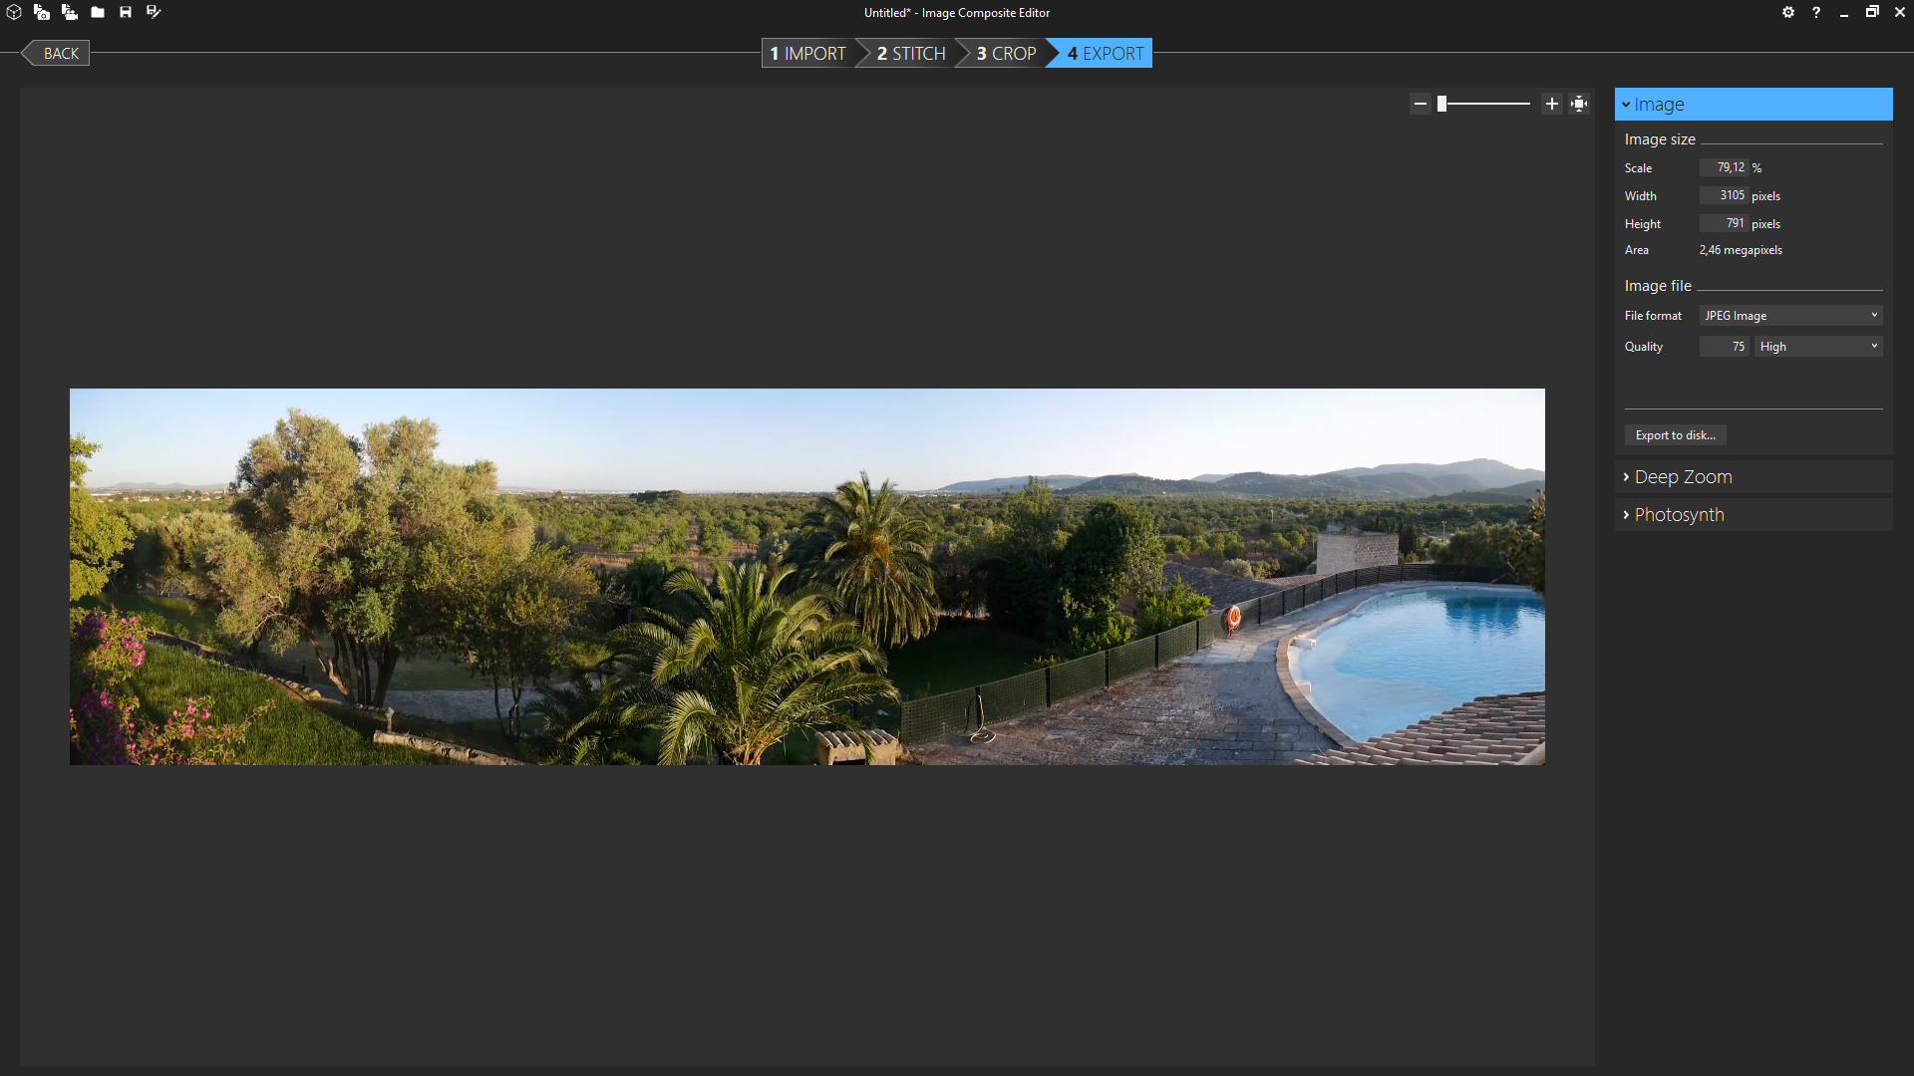Expand the Deep Zoom section

pyautogui.click(x=1683, y=476)
